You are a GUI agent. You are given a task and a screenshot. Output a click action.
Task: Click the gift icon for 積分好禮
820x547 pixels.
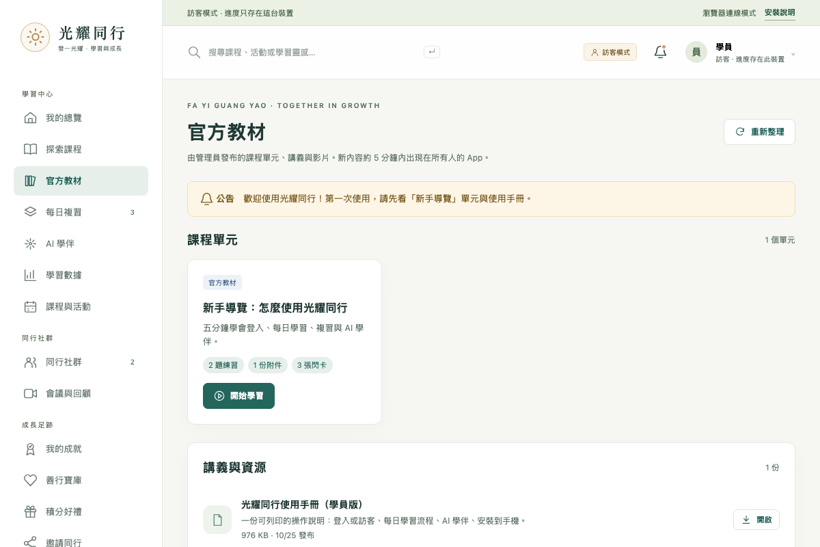pyautogui.click(x=30, y=511)
